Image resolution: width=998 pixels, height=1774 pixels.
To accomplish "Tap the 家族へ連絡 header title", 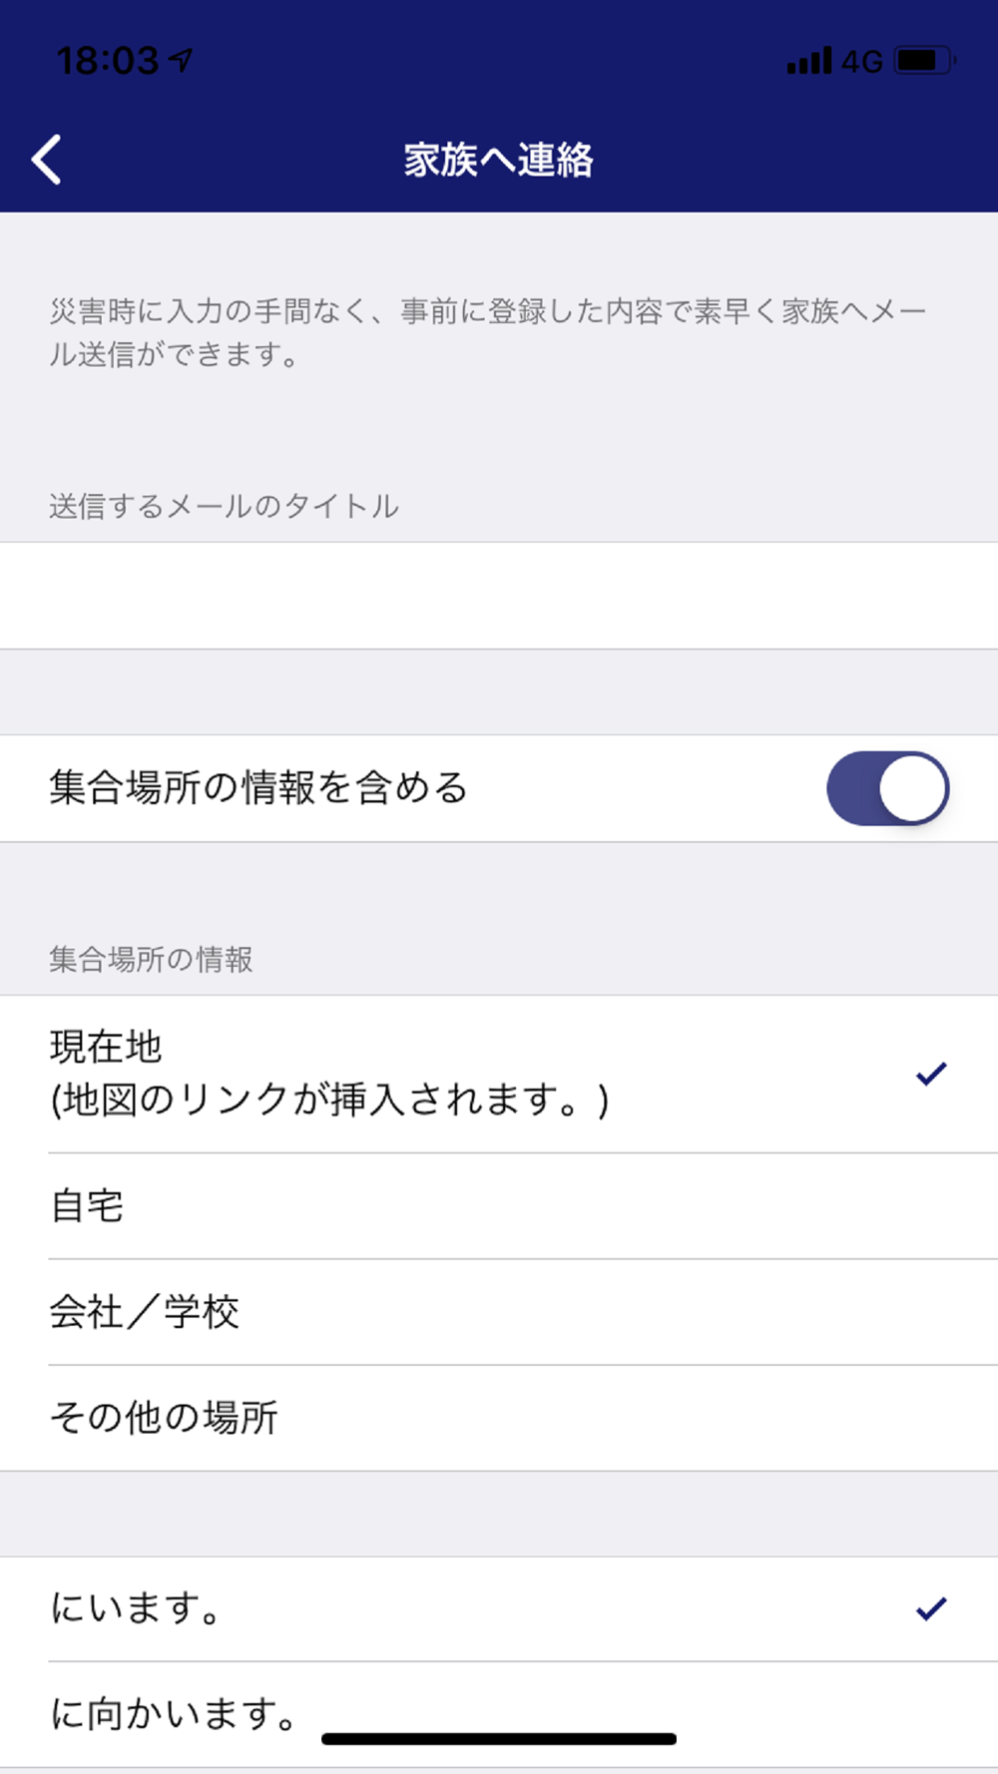I will 498,160.
